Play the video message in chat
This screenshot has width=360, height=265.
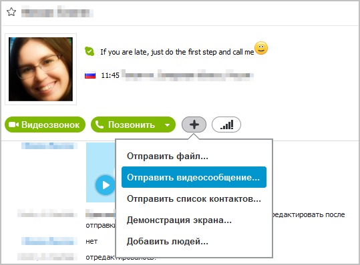105,185
